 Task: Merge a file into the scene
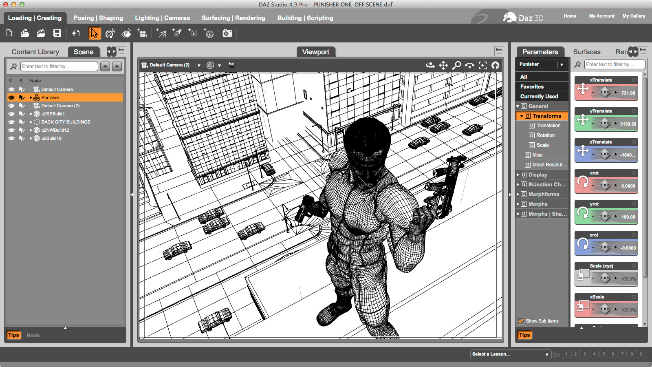pos(41,33)
